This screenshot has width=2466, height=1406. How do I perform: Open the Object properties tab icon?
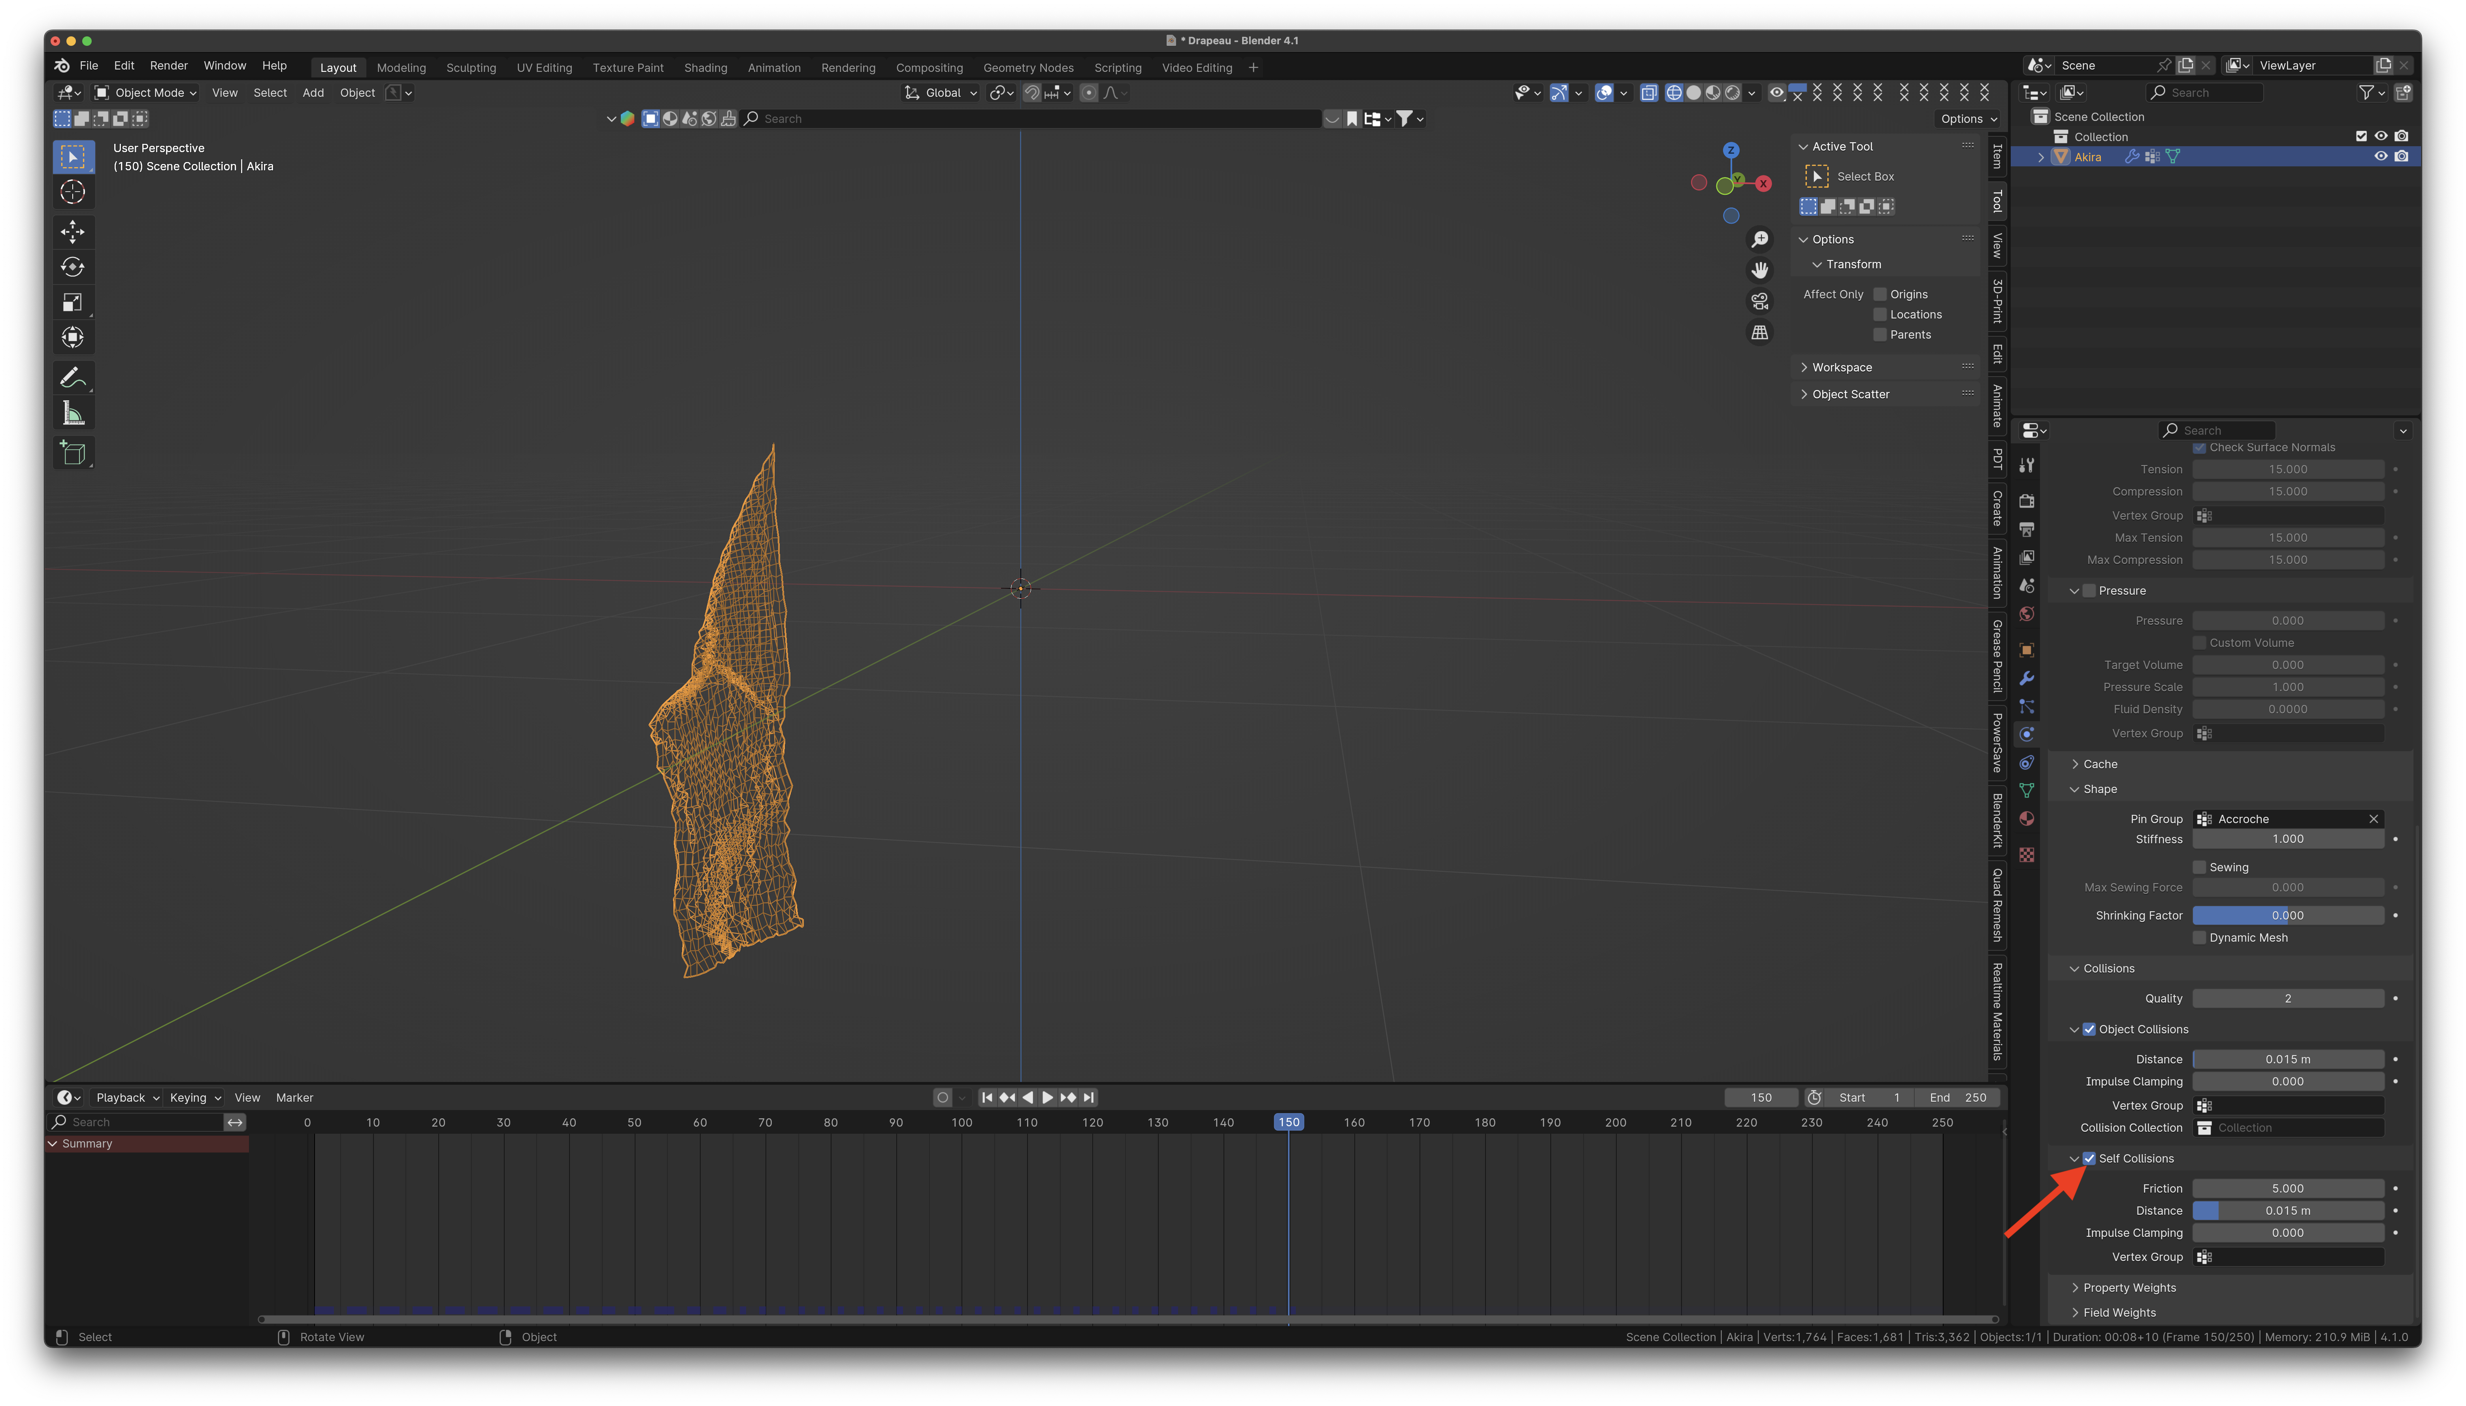pyautogui.click(x=2027, y=650)
